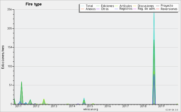Click the wikiscan.org label below chart
The image size is (181, 112).
coord(91,109)
